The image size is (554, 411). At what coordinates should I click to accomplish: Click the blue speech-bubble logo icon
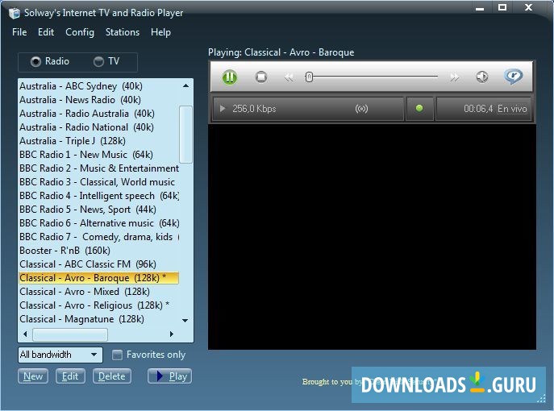click(514, 76)
